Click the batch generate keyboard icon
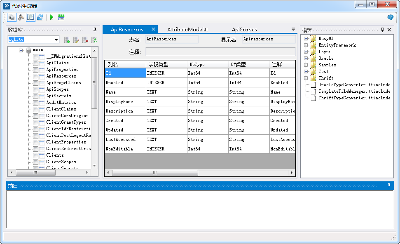 point(61,17)
